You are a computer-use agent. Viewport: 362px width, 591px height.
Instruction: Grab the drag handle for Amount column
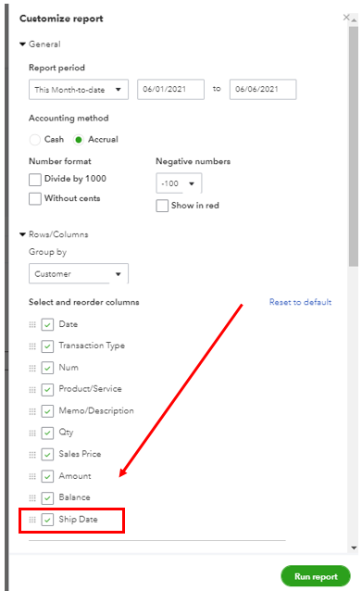32,476
